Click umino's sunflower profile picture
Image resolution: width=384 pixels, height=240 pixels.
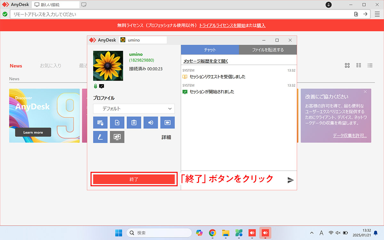click(108, 66)
